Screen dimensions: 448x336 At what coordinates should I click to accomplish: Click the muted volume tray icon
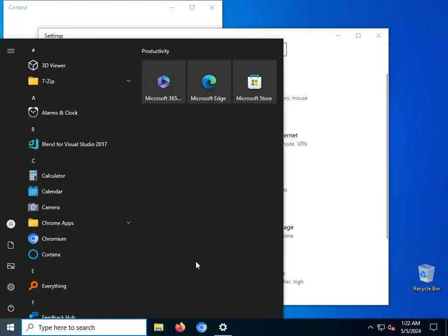pyautogui.click(x=392, y=327)
